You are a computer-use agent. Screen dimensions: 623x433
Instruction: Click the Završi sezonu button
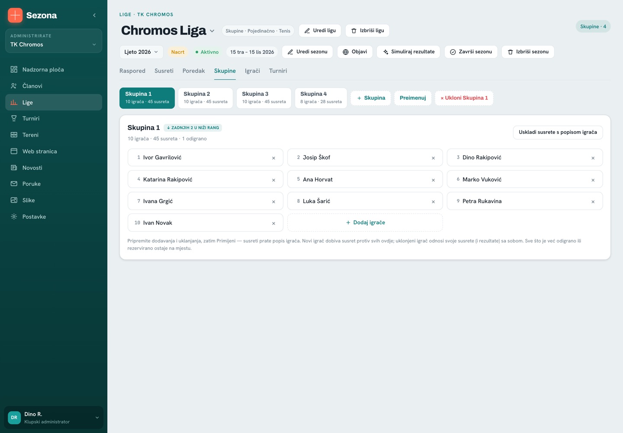pos(471,52)
